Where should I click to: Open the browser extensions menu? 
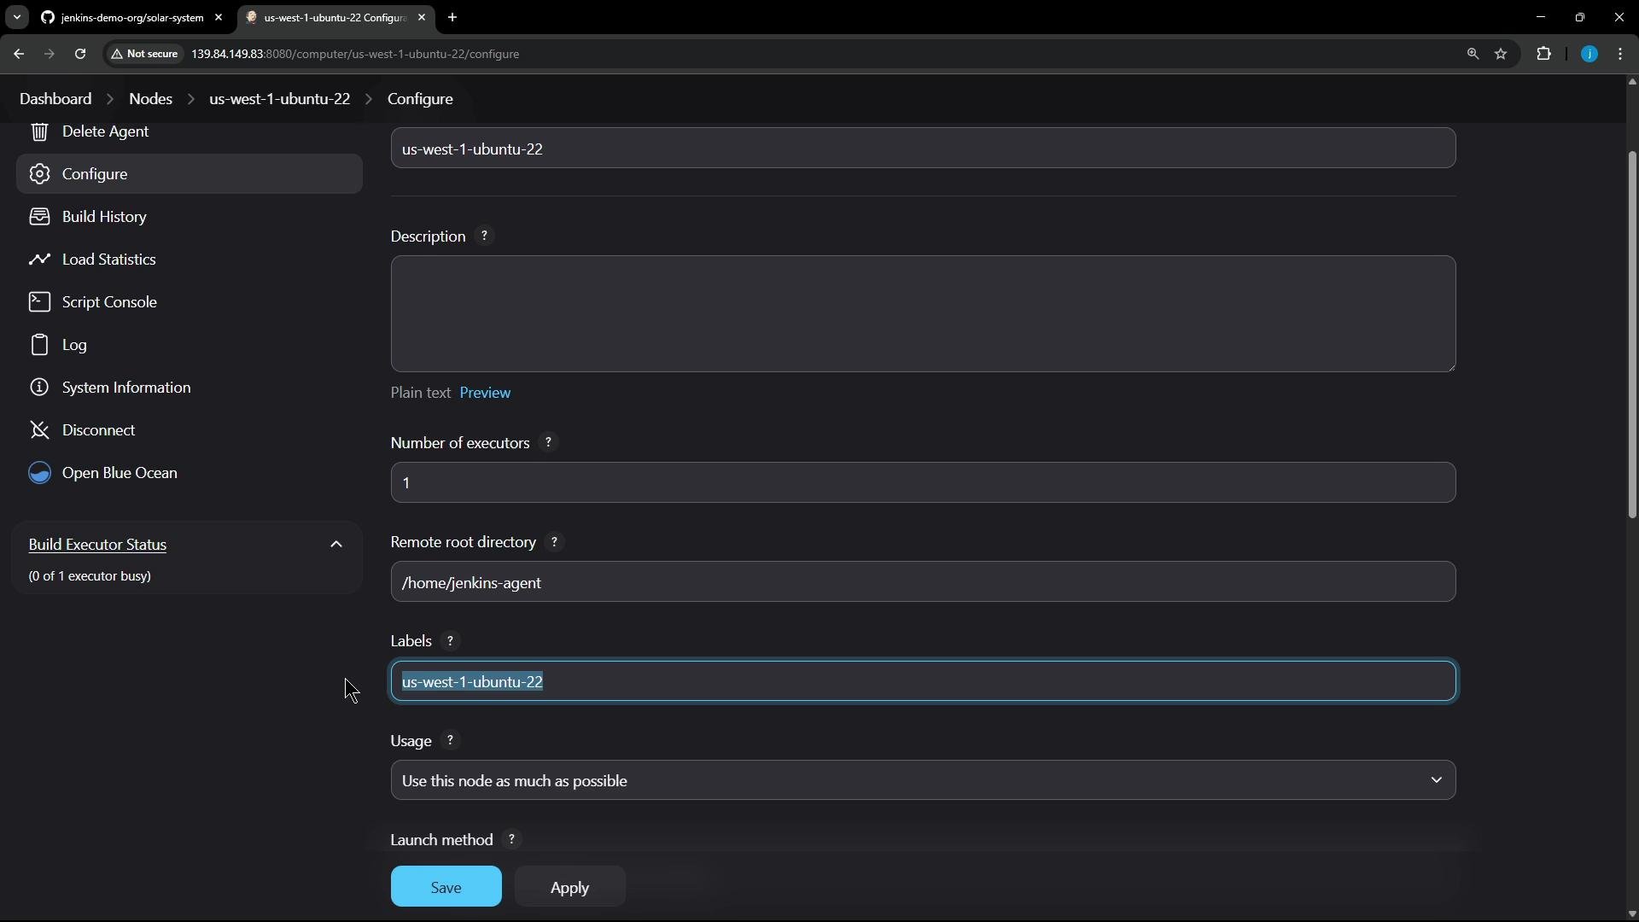[x=1544, y=54]
